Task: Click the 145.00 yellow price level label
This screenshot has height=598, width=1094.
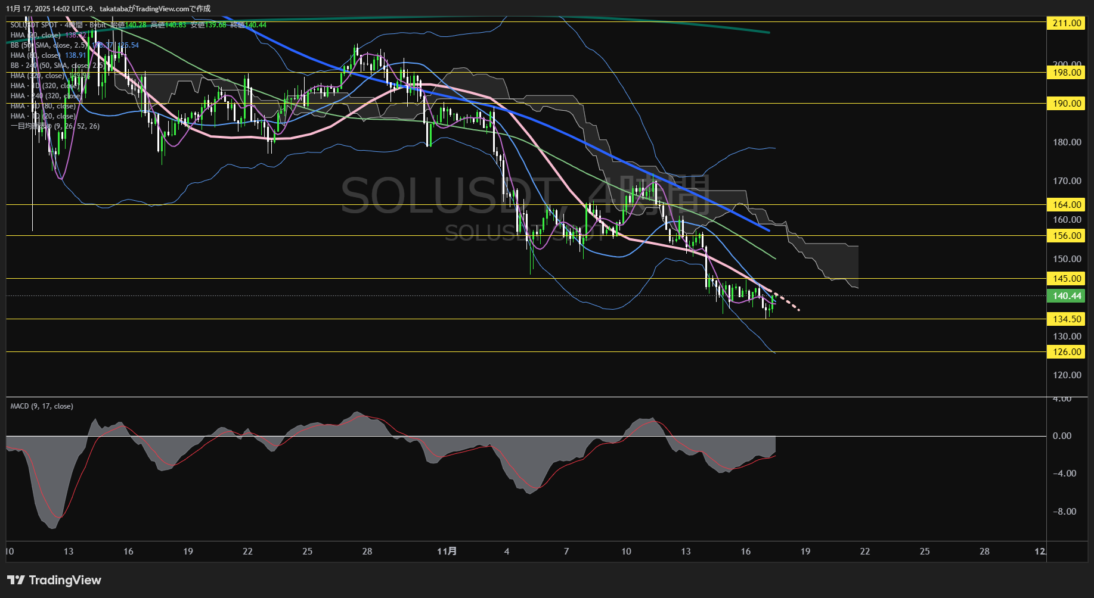Action: tap(1067, 279)
